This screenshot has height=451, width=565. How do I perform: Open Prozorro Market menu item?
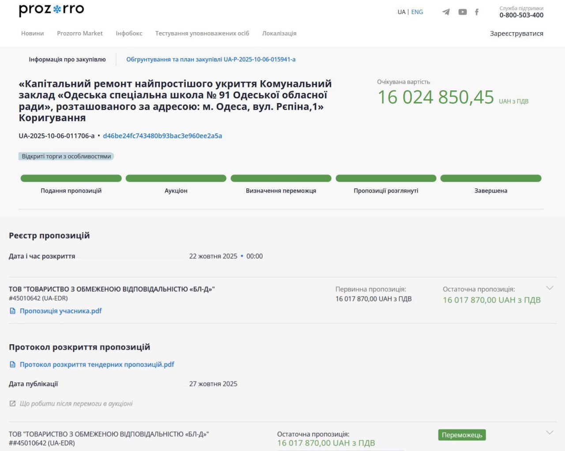tap(79, 33)
